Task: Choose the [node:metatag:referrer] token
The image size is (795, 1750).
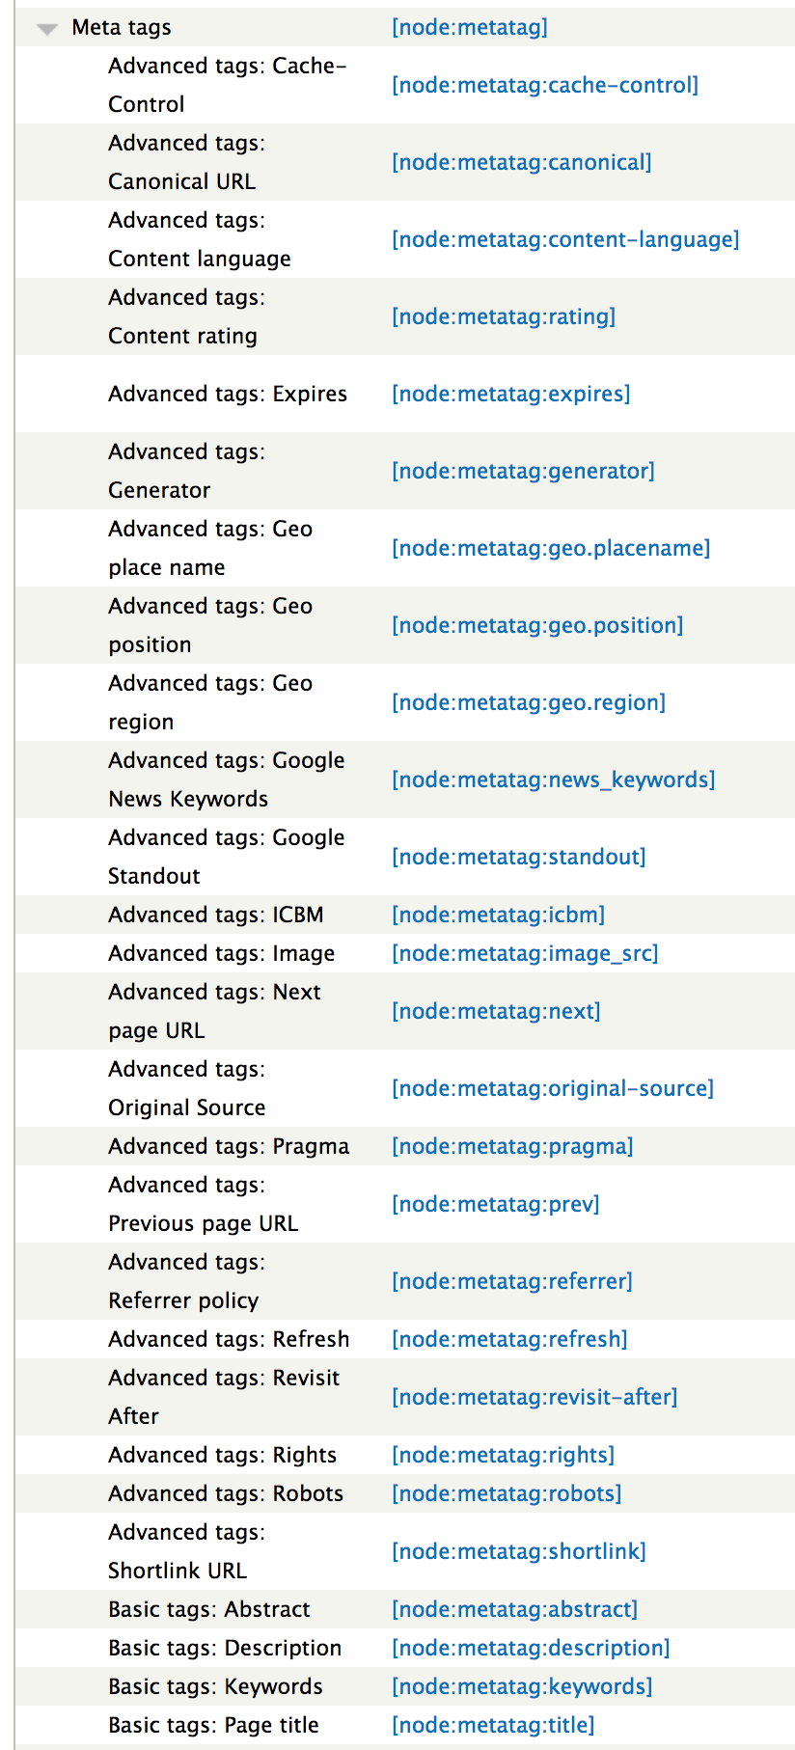Action: [x=512, y=1281]
